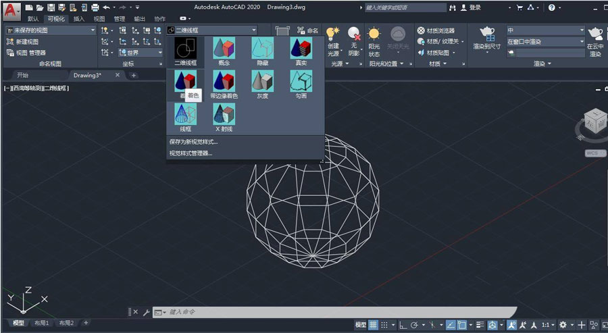Click the 命名 named viewports button
608x333 pixels.
click(x=308, y=30)
